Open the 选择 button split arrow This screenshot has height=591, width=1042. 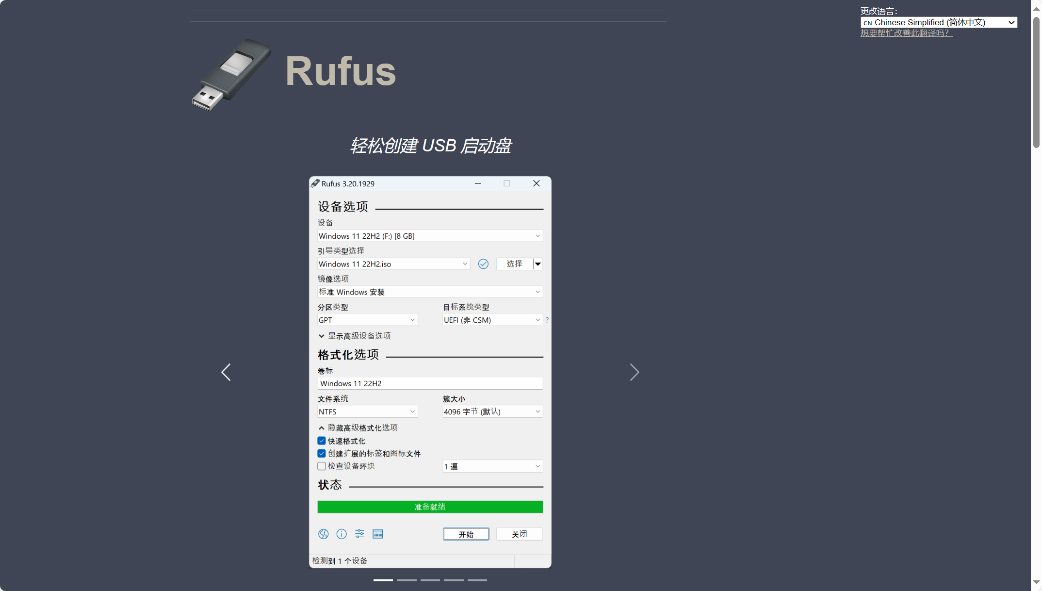click(537, 263)
